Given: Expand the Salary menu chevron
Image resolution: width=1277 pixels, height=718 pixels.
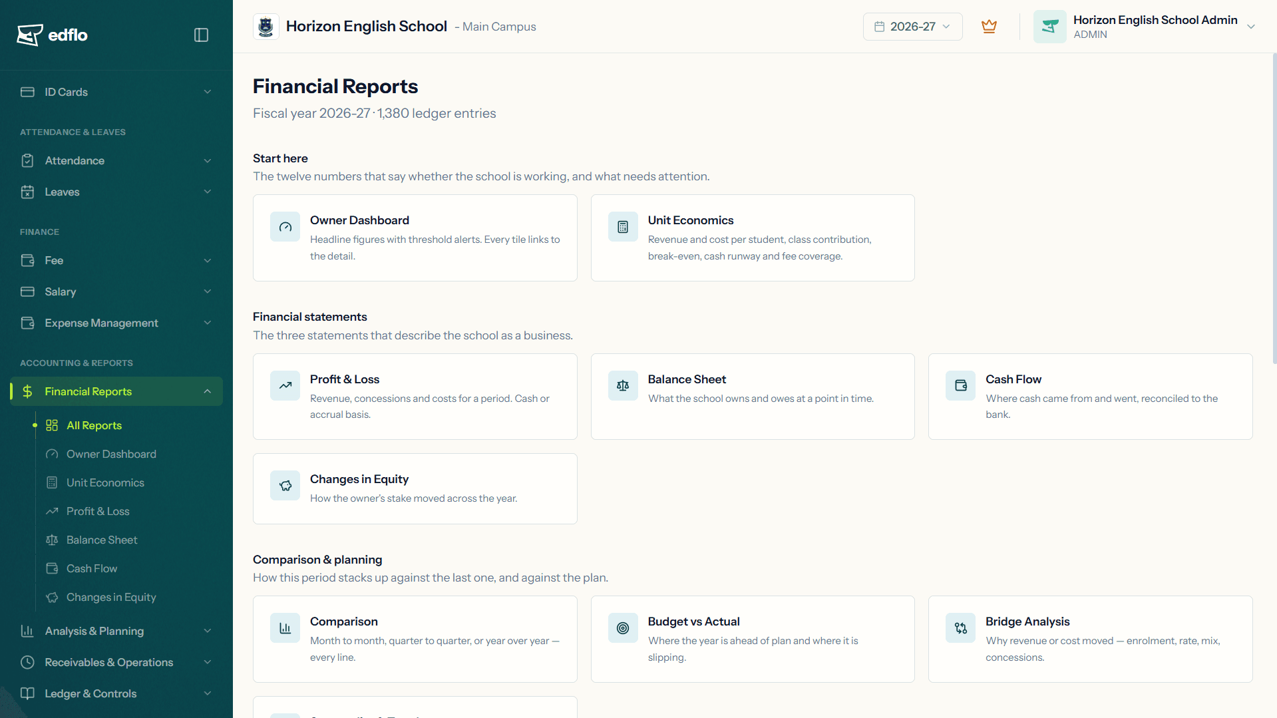Looking at the screenshot, I should (208, 291).
